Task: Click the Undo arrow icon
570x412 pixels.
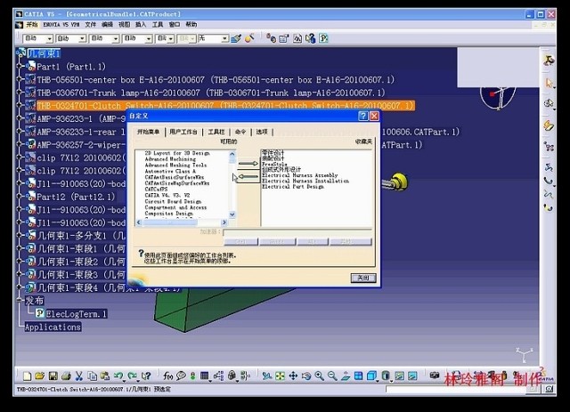Action: 118,376
